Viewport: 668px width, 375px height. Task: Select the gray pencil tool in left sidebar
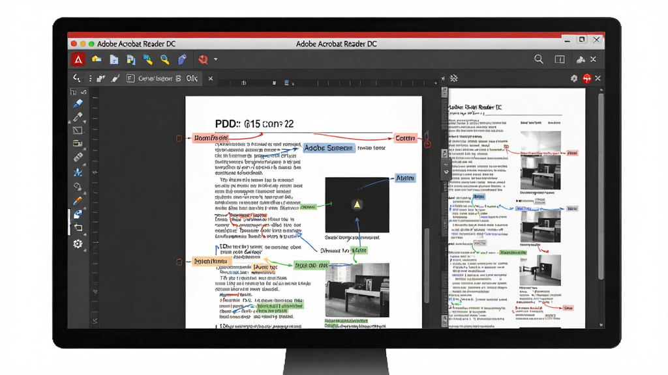point(78,117)
